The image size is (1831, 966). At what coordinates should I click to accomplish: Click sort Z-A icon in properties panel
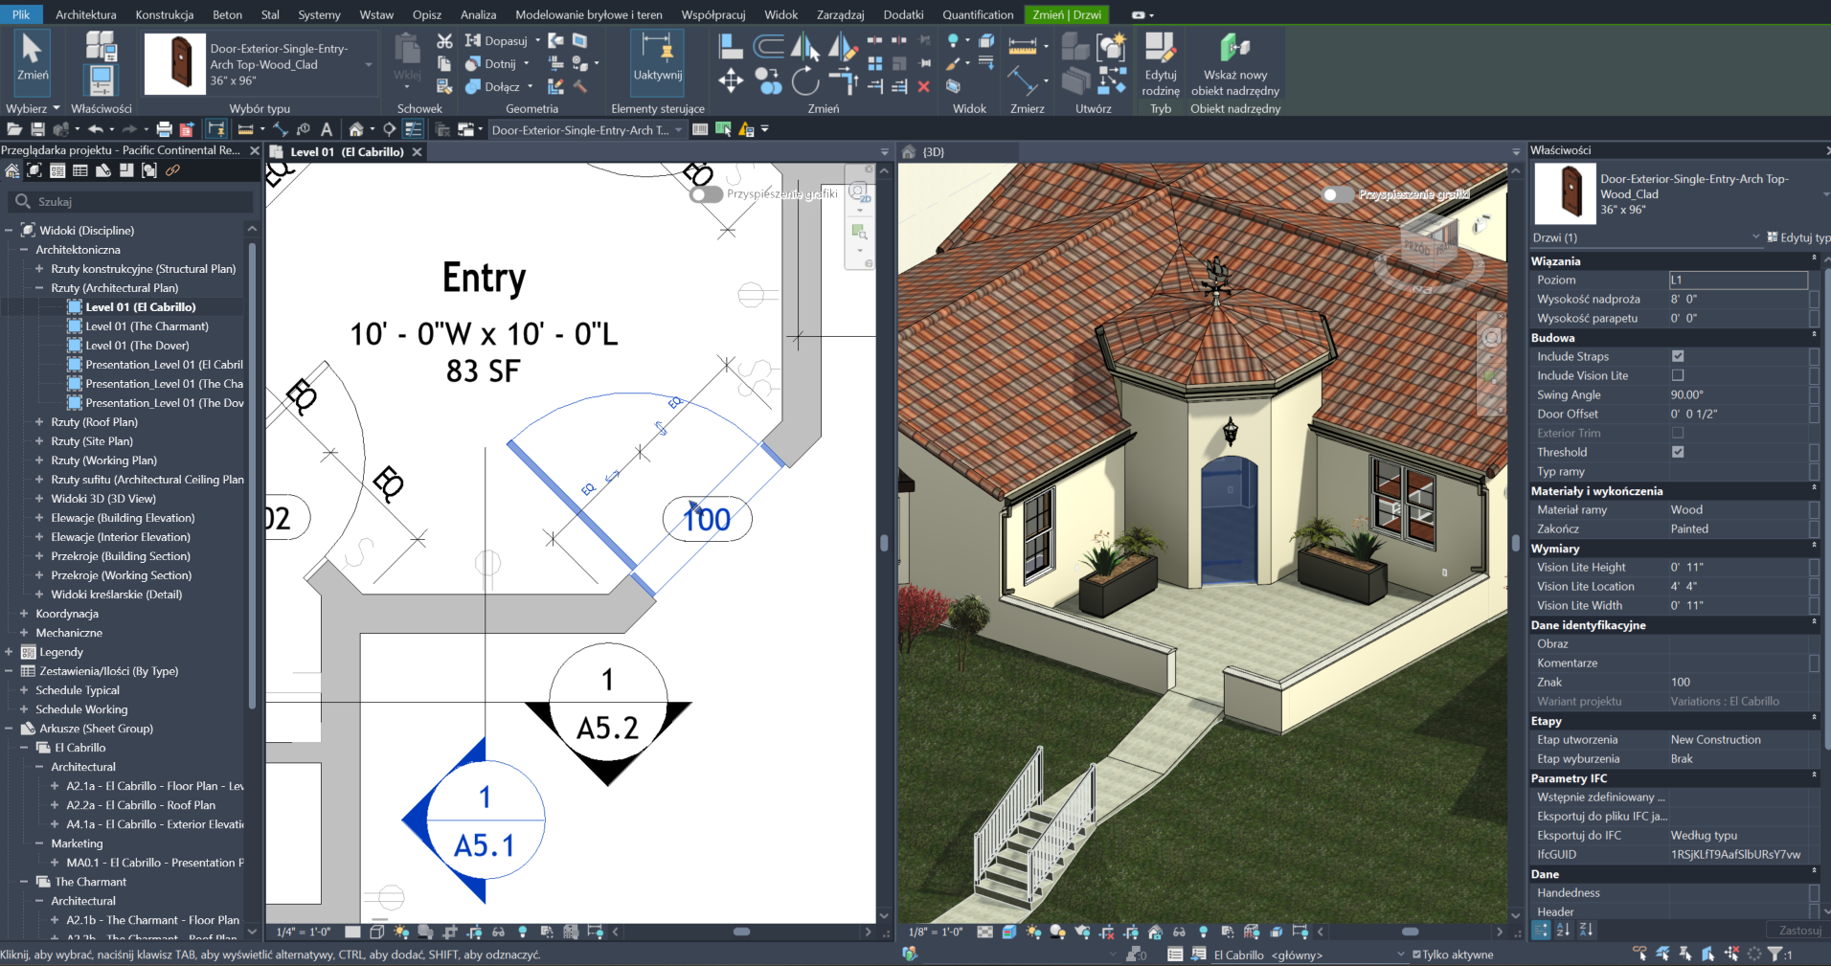coord(1586,930)
